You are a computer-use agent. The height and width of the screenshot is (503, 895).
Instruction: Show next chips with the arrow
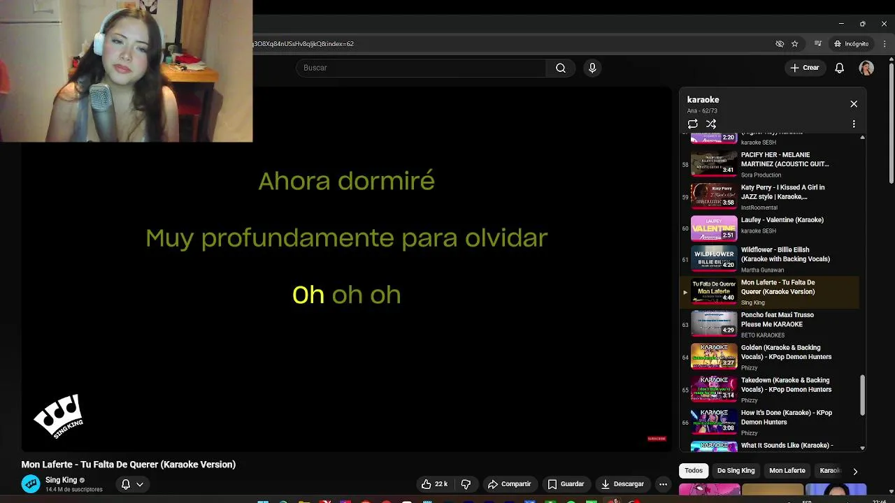(854, 472)
